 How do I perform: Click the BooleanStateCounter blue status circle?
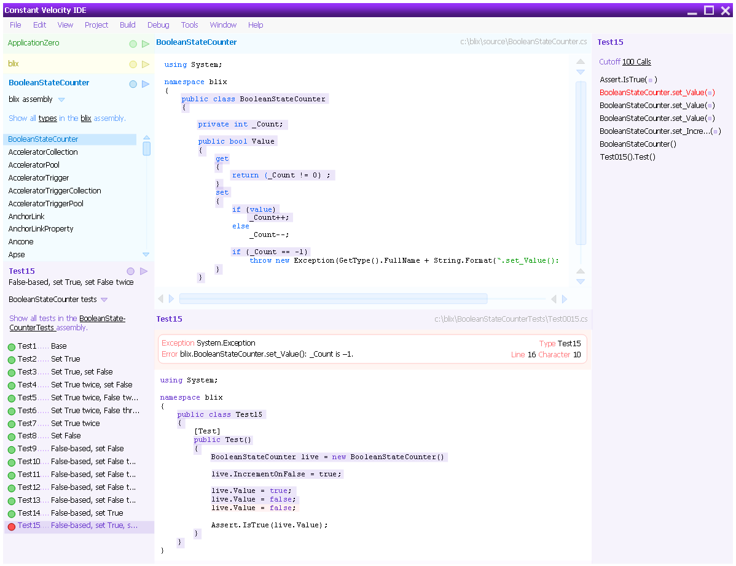[x=133, y=84]
